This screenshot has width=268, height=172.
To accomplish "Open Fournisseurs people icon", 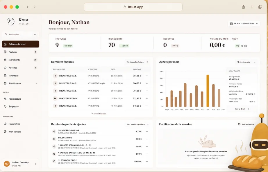I will click(5, 99).
